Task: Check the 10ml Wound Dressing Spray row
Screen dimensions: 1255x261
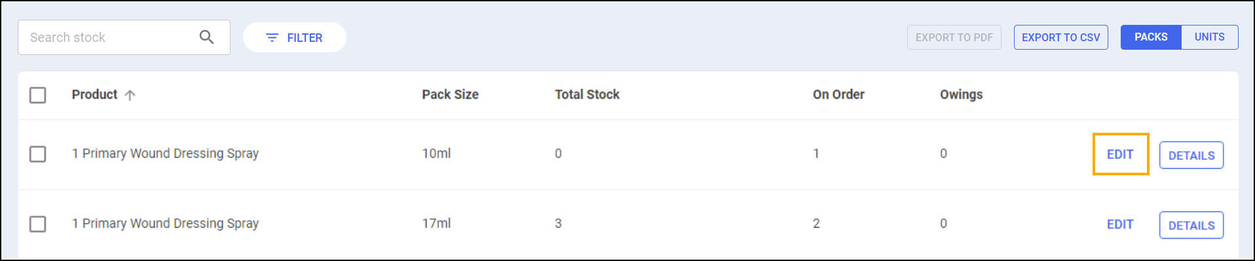Action: pyautogui.click(x=38, y=154)
